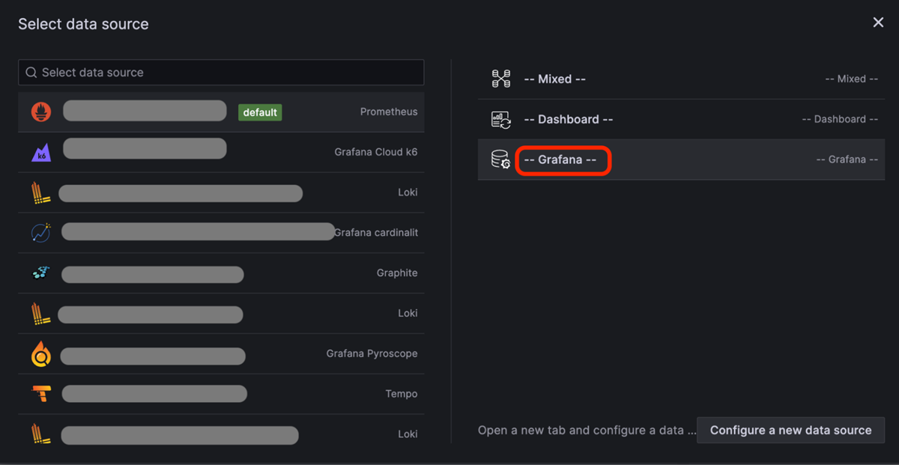This screenshot has width=899, height=465.
Task: Click the Dashboard data source icon
Action: (500, 119)
